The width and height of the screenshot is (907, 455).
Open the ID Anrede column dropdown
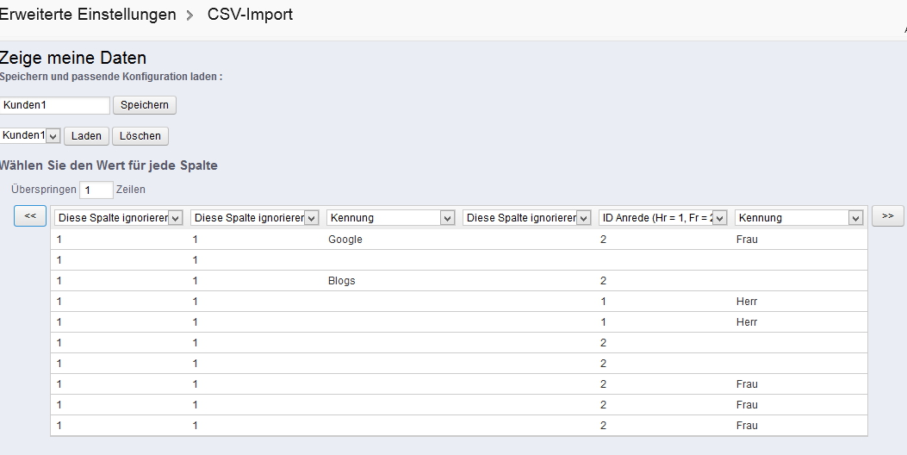tap(663, 218)
